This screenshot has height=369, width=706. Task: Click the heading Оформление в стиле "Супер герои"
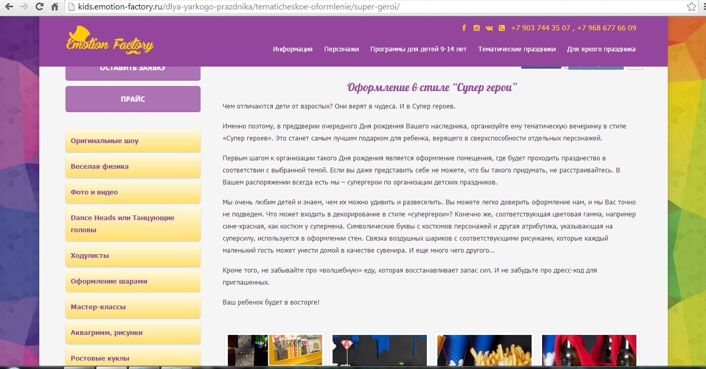432,87
